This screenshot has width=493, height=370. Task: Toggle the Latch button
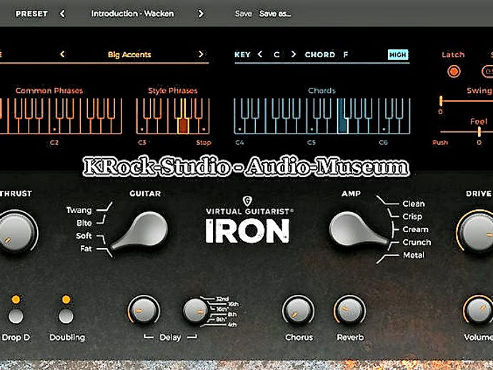pos(454,71)
